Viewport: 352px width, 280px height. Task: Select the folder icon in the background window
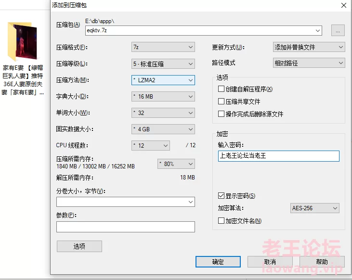pyautogui.click(x=22, y=41)
